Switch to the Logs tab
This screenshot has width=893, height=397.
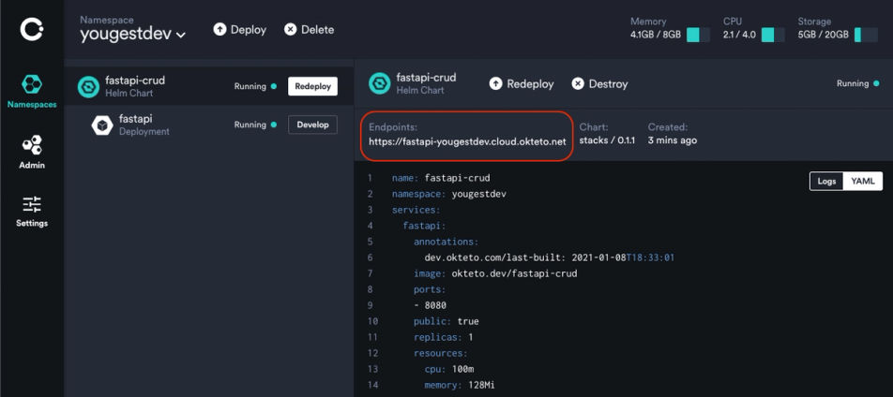pos(827,182)
